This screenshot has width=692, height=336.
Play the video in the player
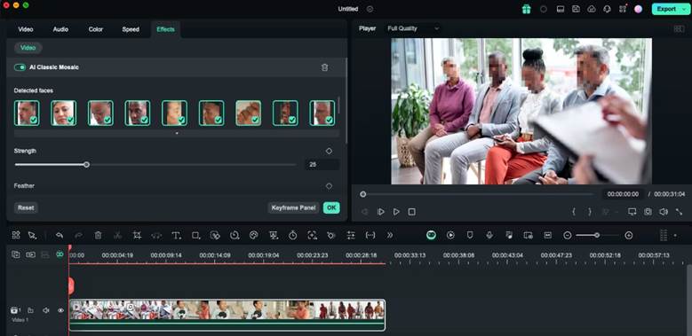(x=396, y=212)
